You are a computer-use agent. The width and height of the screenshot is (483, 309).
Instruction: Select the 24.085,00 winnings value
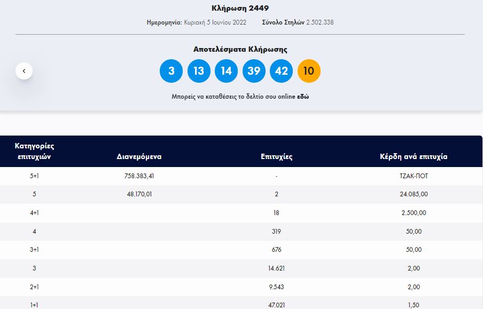click(x=414, y=194)
